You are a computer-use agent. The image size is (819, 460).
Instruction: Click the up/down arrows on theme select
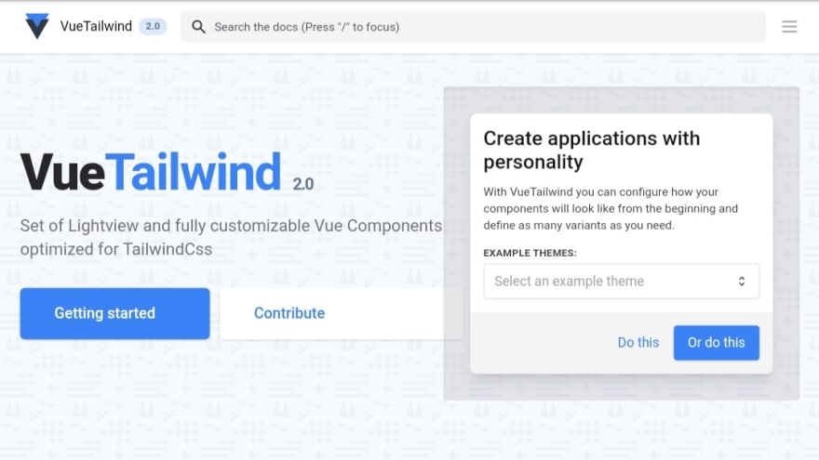tap(741, 281)
